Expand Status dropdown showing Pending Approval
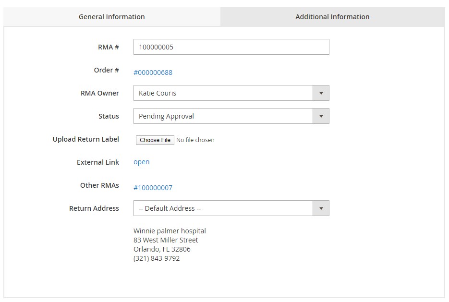 pos(223,116)
